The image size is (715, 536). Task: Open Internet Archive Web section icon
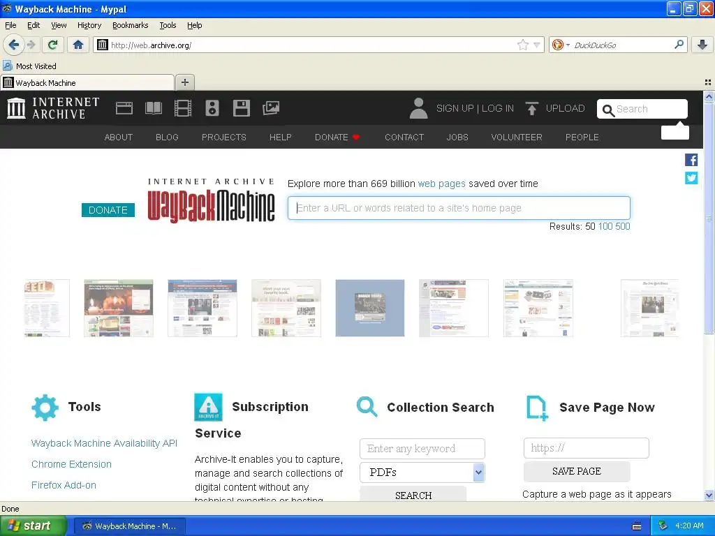tap(124, 108)
